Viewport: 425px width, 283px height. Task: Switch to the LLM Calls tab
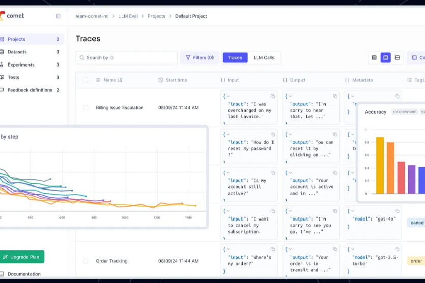264,58
